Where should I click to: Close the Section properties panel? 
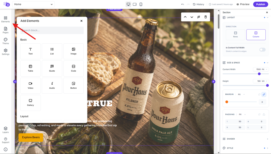[267, 12]
